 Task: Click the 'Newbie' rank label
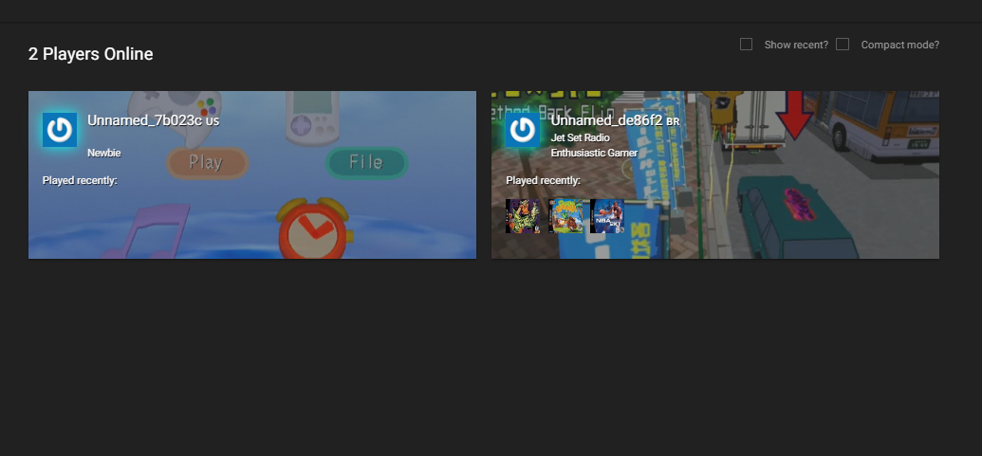[x=104, y=153]
